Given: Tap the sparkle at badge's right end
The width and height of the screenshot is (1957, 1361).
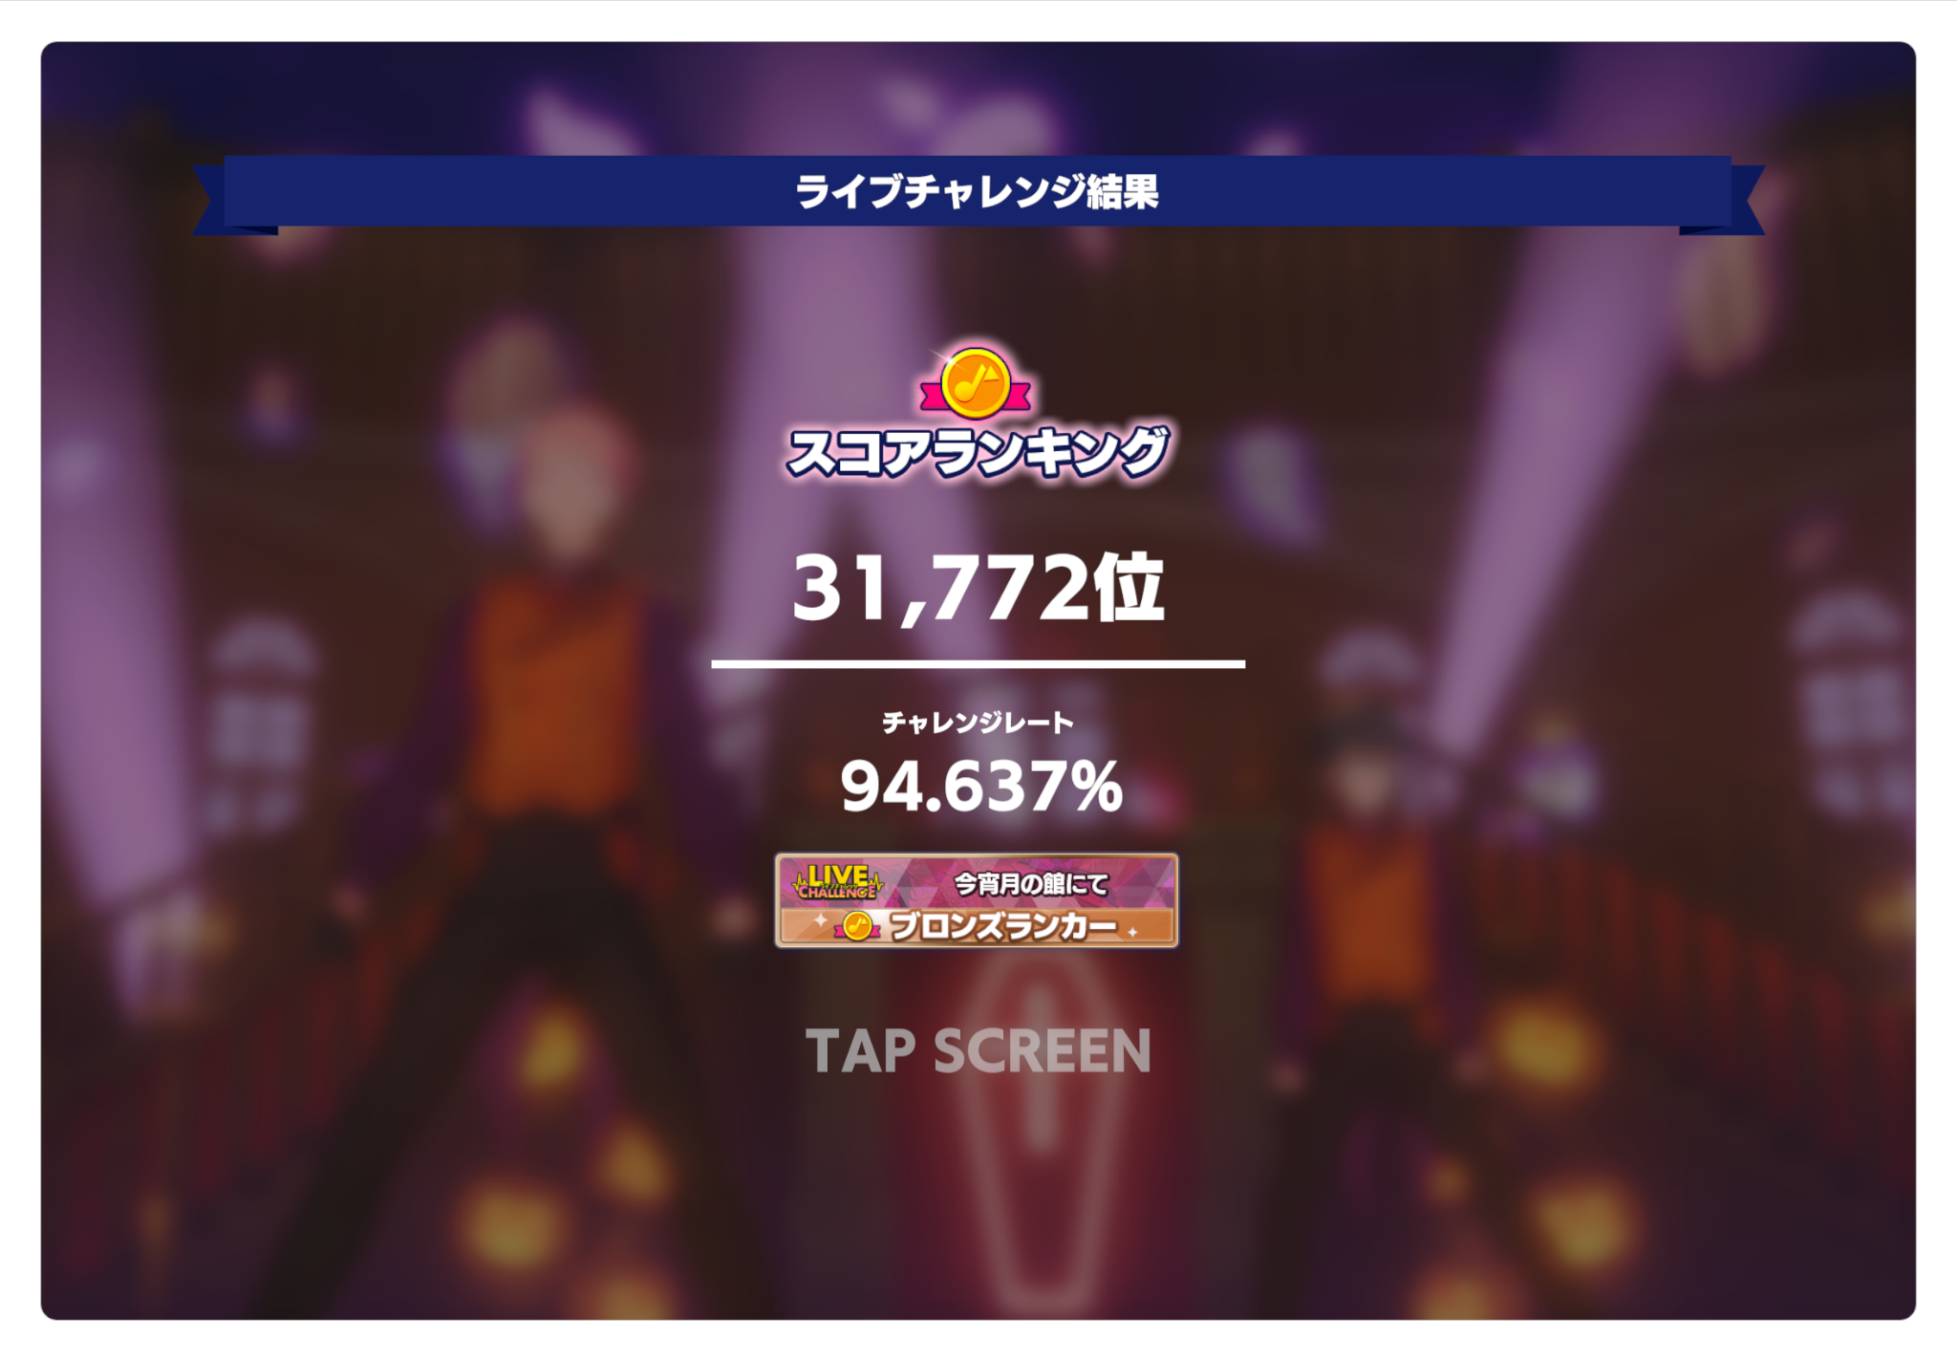Looking at the screenshot, I should [x=1133, y=930].
